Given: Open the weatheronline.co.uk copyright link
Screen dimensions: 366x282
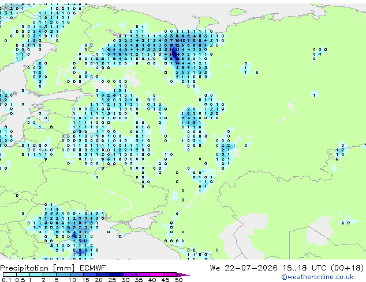Looking at the screenshot, I should [318, 277].
